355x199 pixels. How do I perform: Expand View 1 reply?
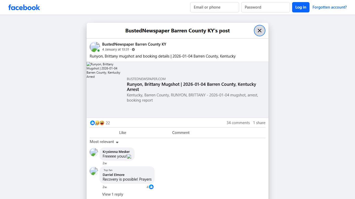coord(113,194)
